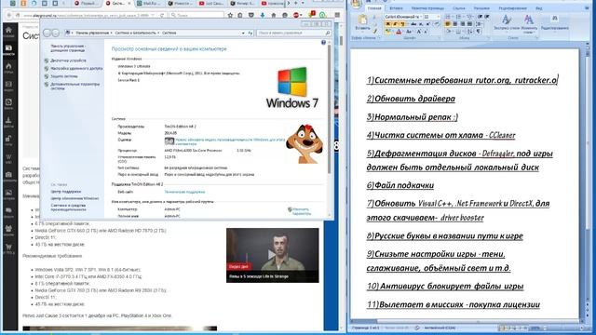Click the Sort icon in Word's paragraph group
The width and height of the screenshot is (596, 335).
(x=469, y=32)
